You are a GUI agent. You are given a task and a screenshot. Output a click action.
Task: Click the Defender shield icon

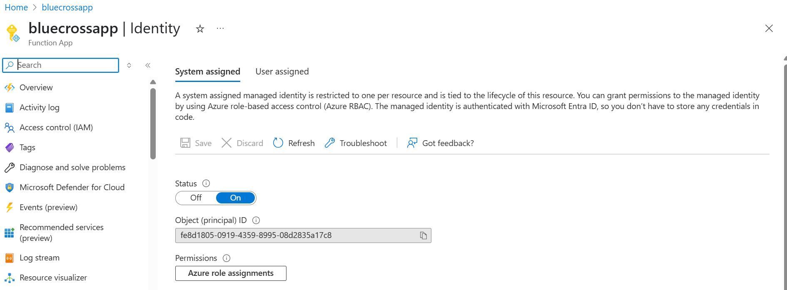point(10,187)
